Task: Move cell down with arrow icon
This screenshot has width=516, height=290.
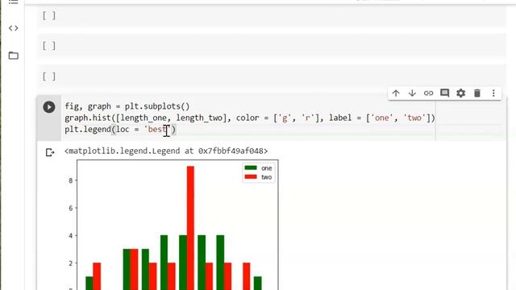Action: [412, 93]
